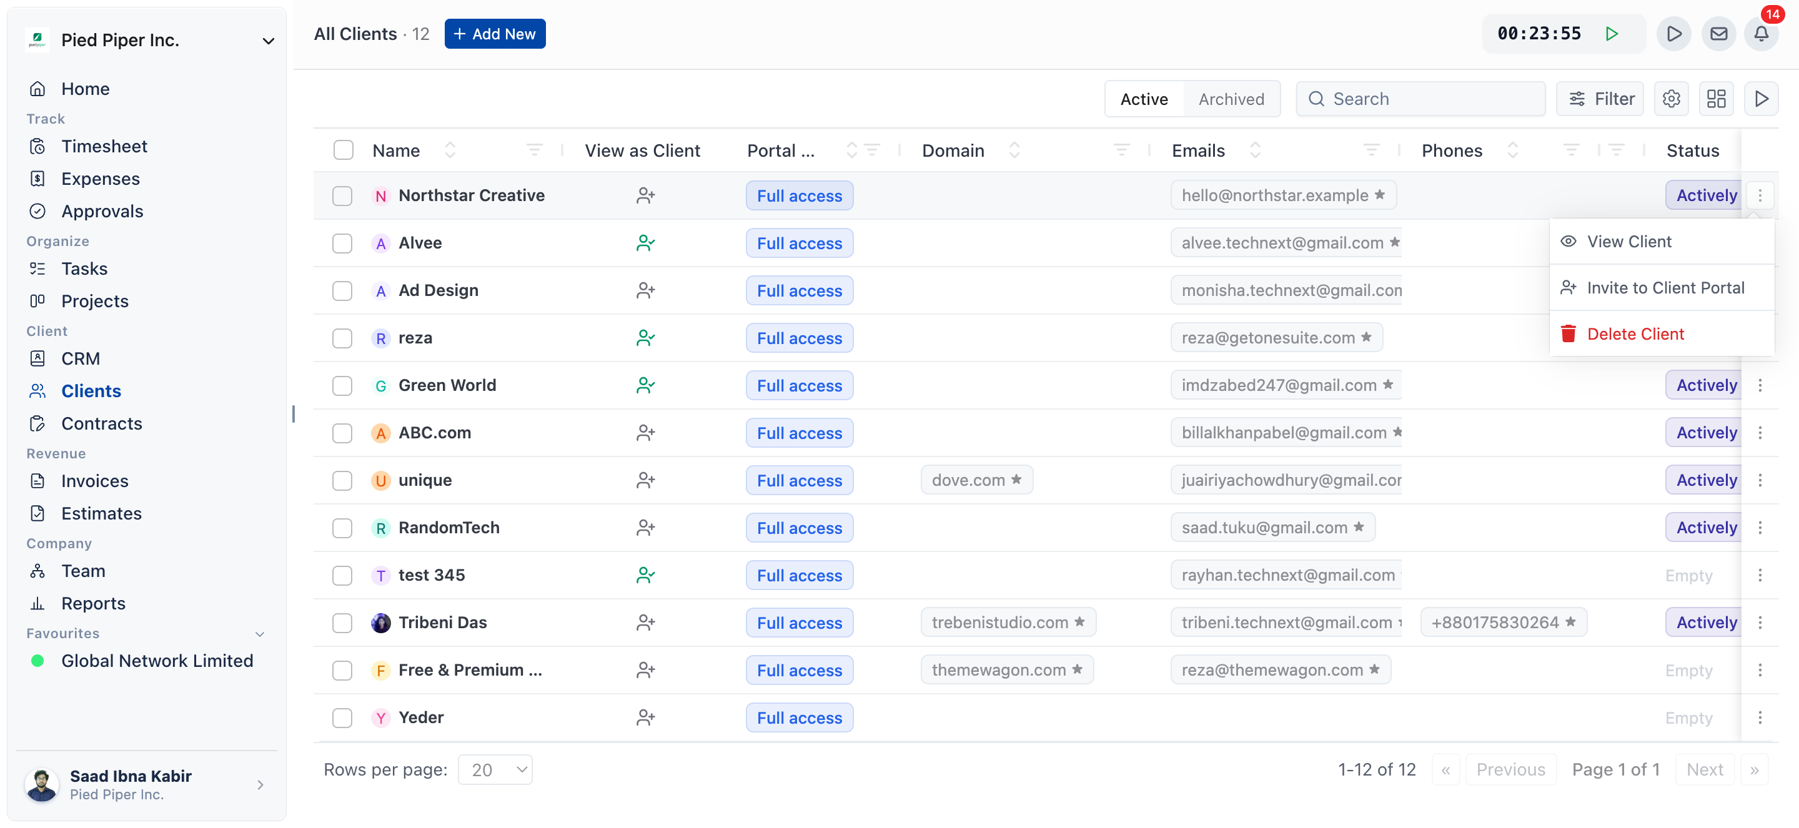Sort the table by Name column

(x=450, y=150)
